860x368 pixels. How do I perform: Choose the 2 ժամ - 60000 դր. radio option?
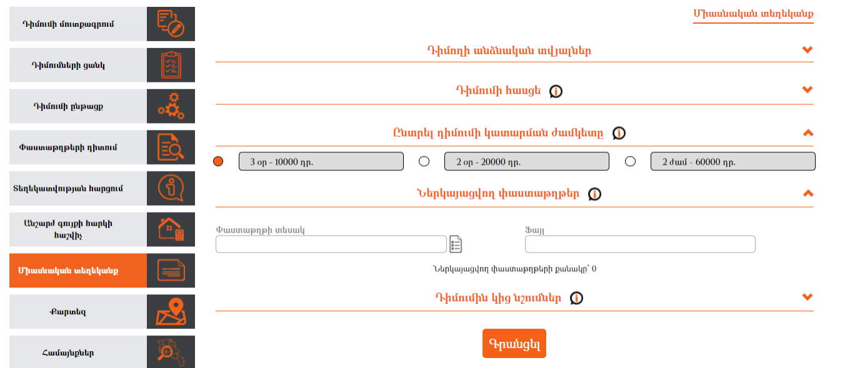tap(630, 162)
